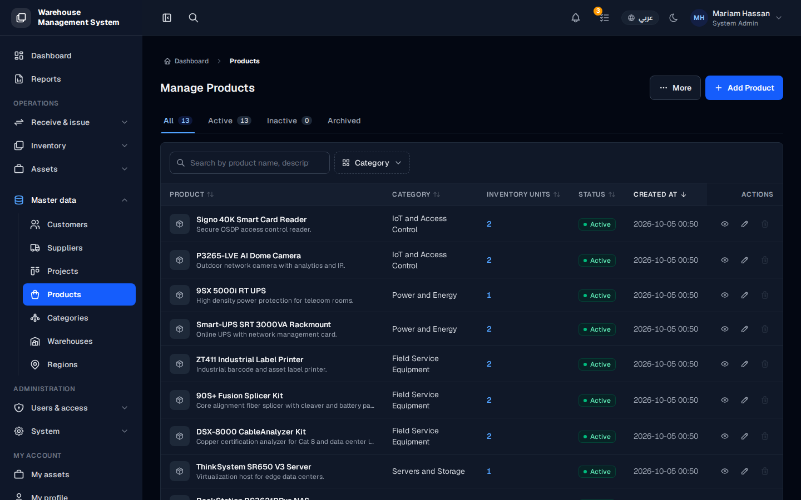Viewport: 801px width, 500px height.
Task: Sort table by Created At
Action: (660, 194)
